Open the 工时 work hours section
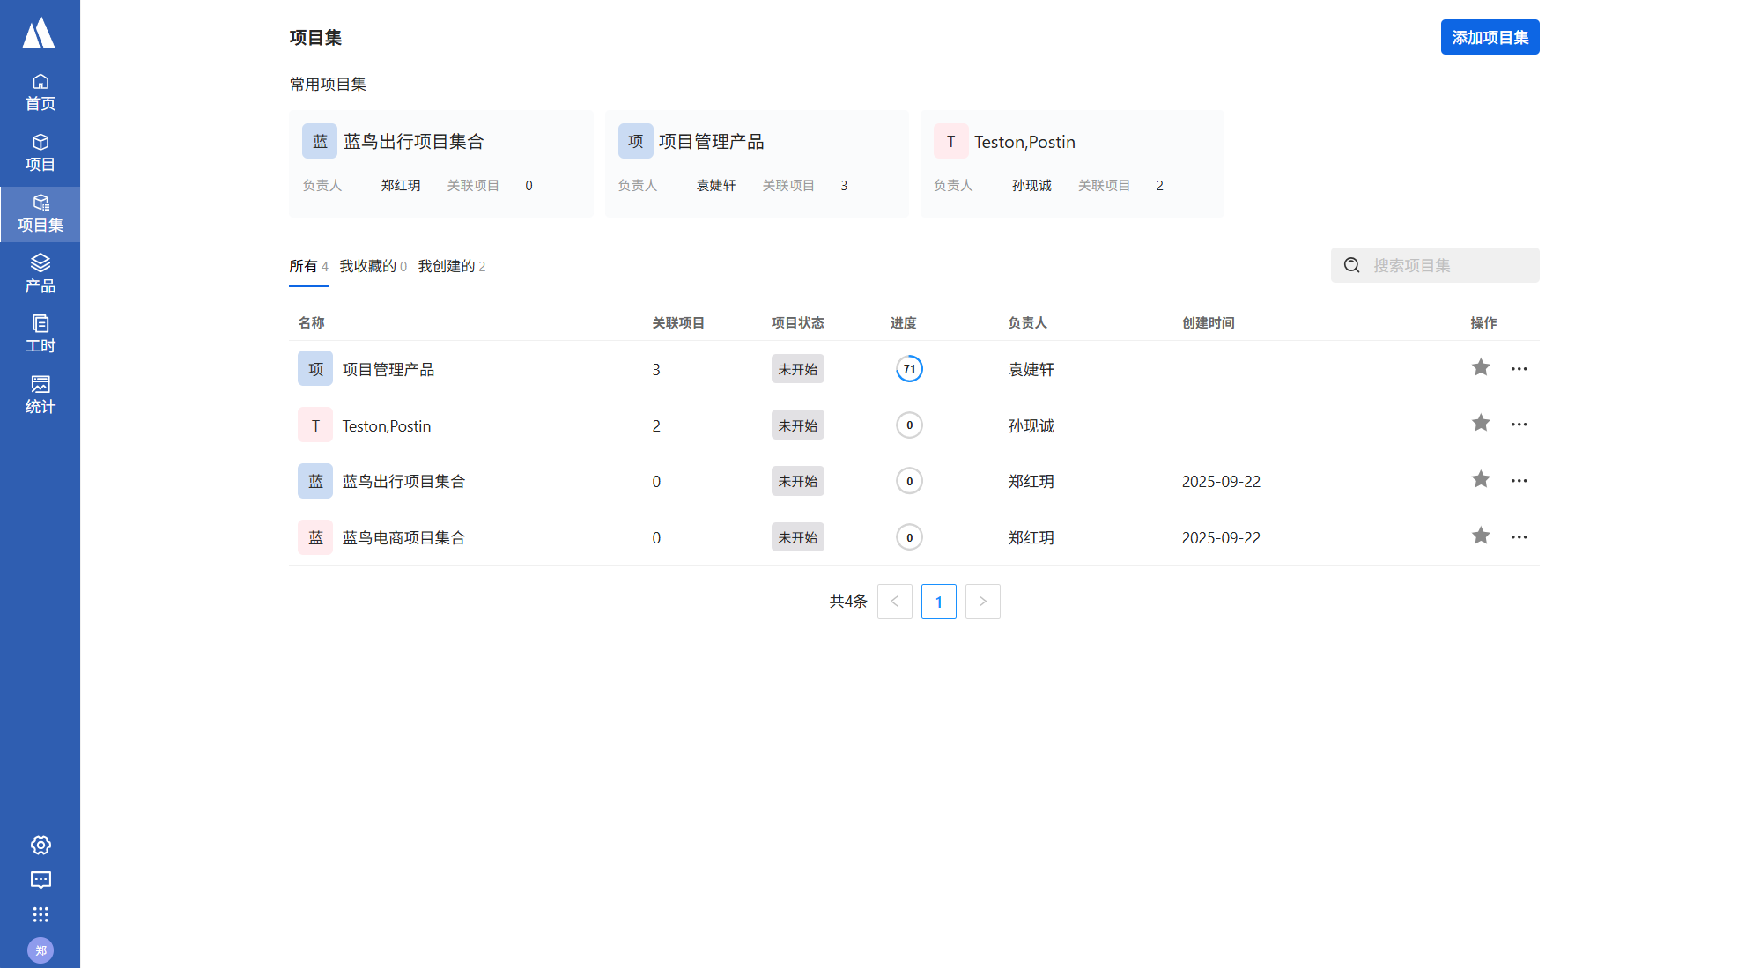 pyautogui.click(x=40, y=335)
